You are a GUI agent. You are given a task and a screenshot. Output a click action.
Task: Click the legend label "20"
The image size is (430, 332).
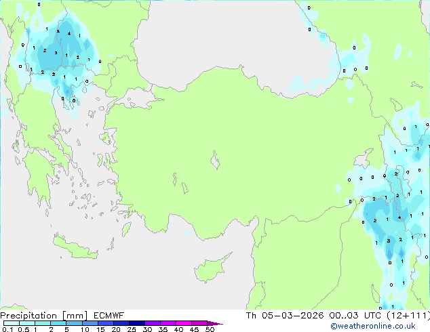click(x=116, y=329)
